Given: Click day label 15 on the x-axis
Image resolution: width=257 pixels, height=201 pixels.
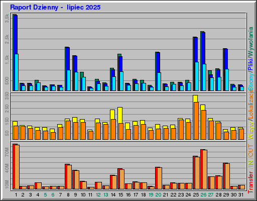Looking at the screenshot, I should click(x=120, y=195).
